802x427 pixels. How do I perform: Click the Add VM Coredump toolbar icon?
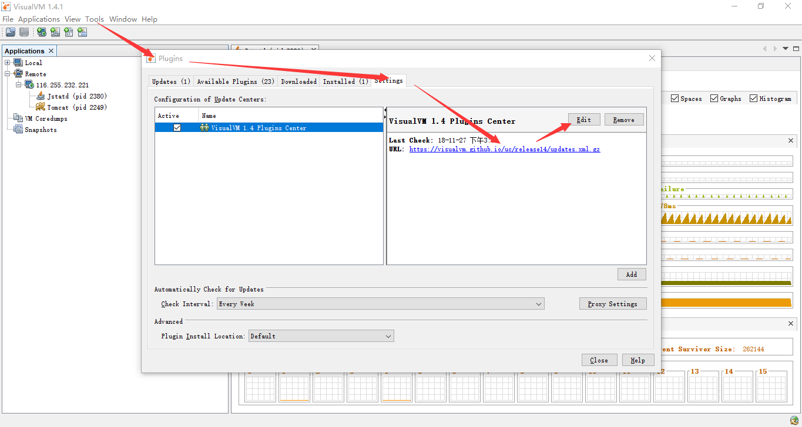point(69,32)
